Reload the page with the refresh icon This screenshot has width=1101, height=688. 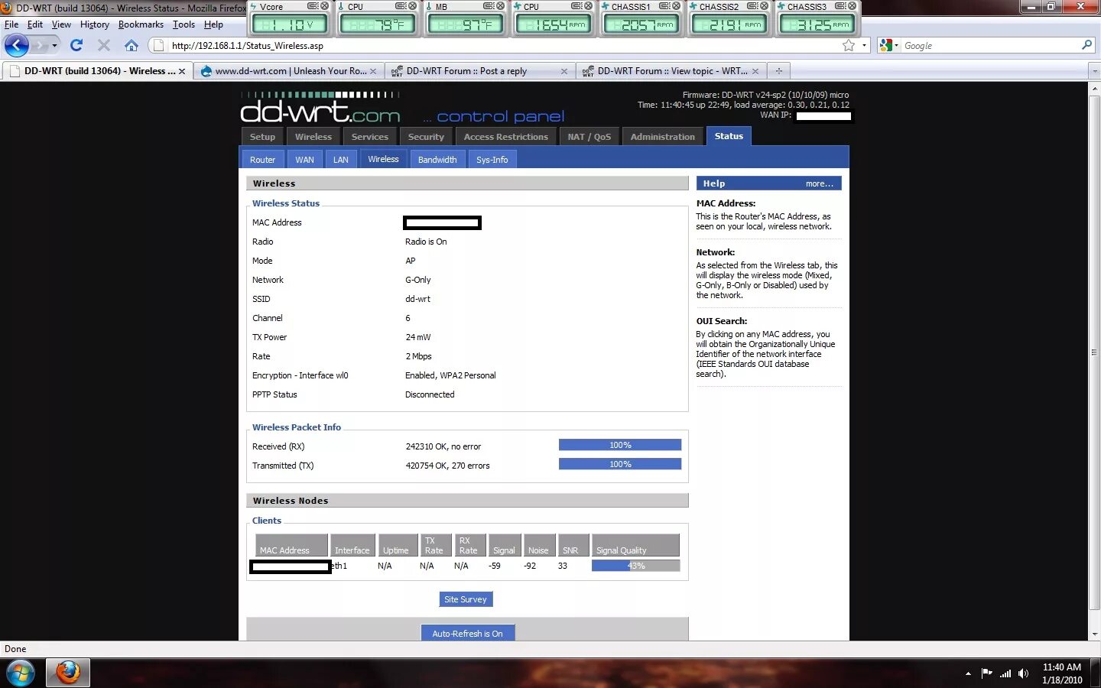click(x=76, y=46)
